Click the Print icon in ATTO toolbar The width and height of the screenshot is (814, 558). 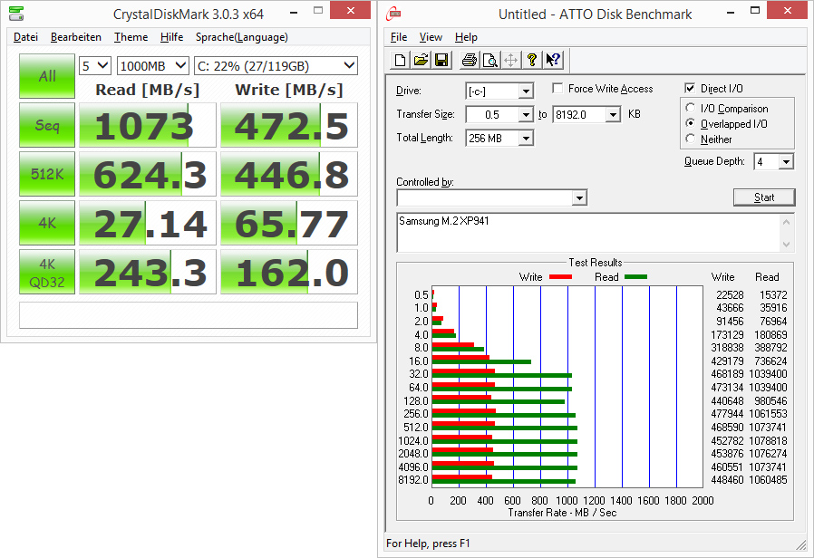click(x=470, y=61)
